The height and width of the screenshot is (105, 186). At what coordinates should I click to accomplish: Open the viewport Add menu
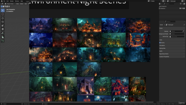tap(26, 4)
